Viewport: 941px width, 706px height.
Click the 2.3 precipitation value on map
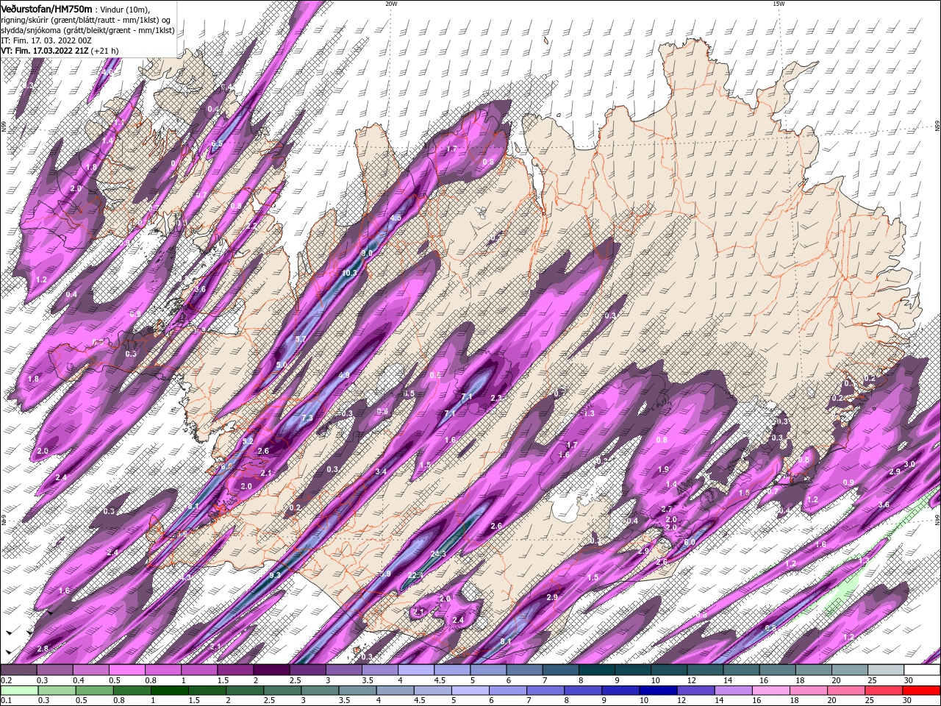point(495,398)
